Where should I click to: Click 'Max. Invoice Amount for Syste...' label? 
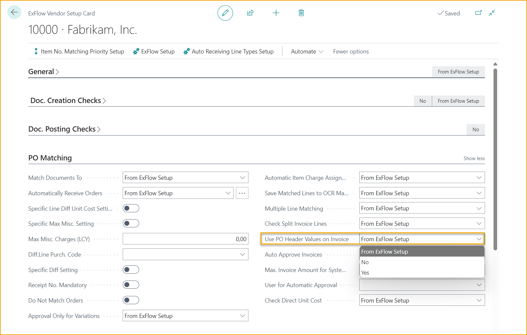coord(305,270)
